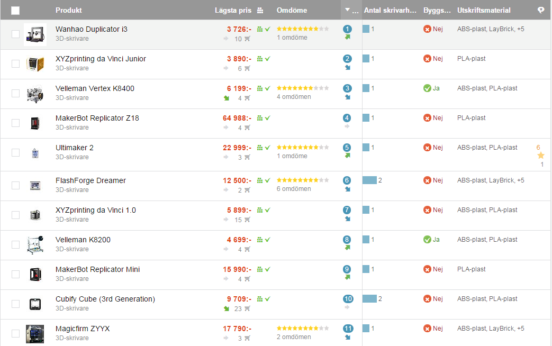Sort by the Byggs... column header

437,10
